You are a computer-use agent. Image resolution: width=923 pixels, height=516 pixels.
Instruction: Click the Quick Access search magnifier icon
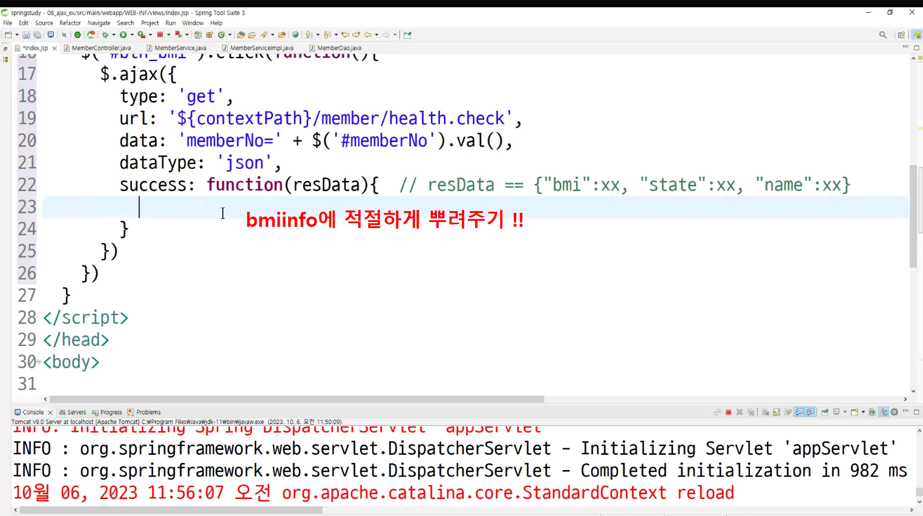[x=883, y=35]
